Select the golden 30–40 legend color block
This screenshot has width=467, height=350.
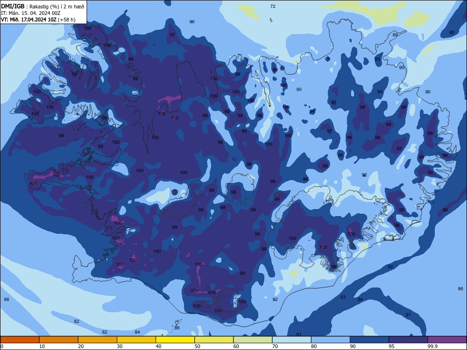coord(136,340)
